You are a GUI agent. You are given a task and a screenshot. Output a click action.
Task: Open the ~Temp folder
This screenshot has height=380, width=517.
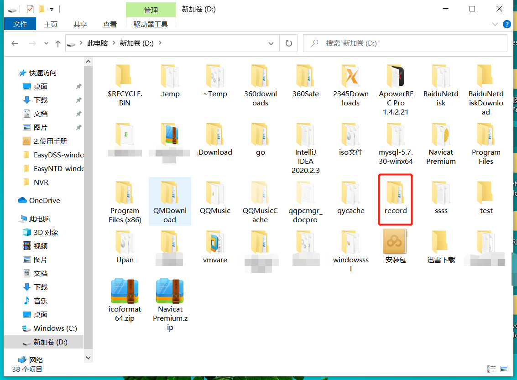point(215,81)
